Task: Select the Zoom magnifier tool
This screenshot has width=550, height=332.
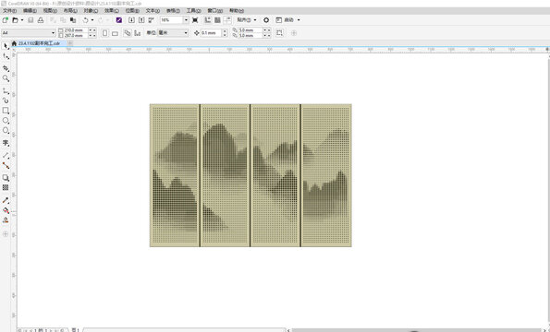Action: tap(6, 78)
